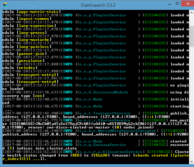Click the o.e.c.r.a.AllocationService logger name
The height and width of the screenshot is (167, 194).
pos(111,152)
